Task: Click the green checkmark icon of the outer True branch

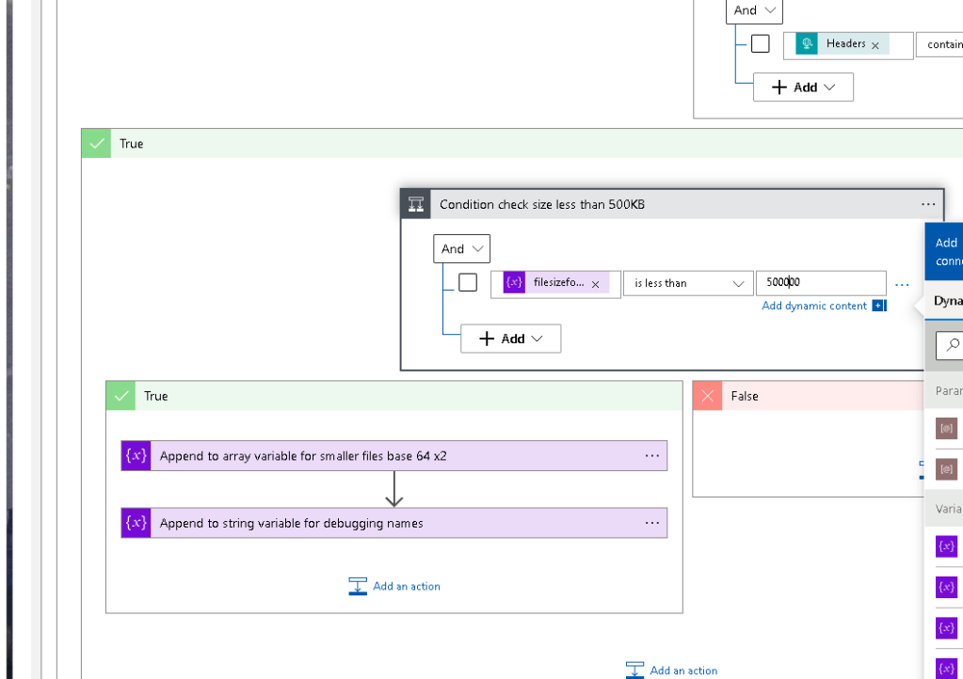Action: click(96, 144)
